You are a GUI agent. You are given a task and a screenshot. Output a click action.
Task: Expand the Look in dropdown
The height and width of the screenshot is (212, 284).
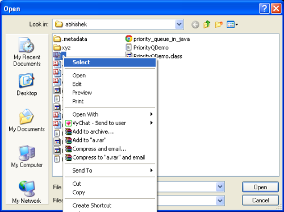pos(179,24)
